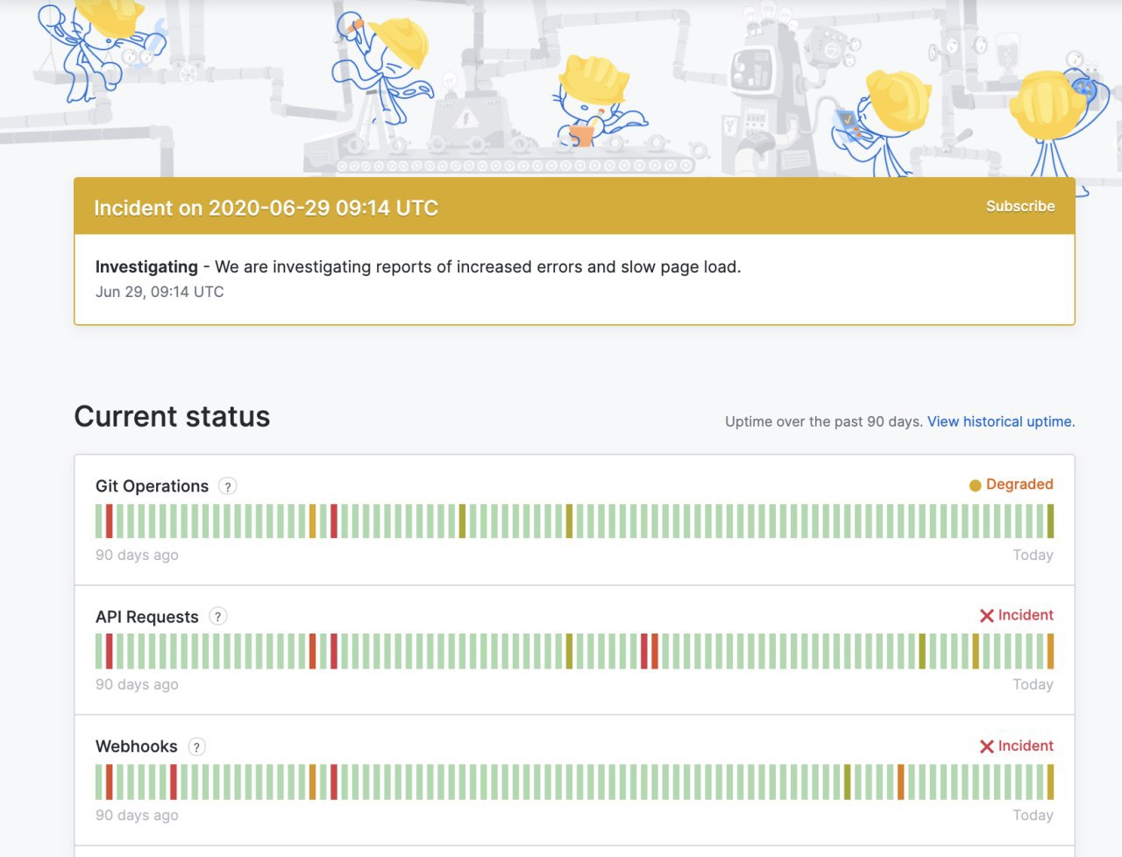Click the Incident status label for Webhooks
This screenshot has height=857, width=1122.
pyautogui.click(x=1026, y=746)
